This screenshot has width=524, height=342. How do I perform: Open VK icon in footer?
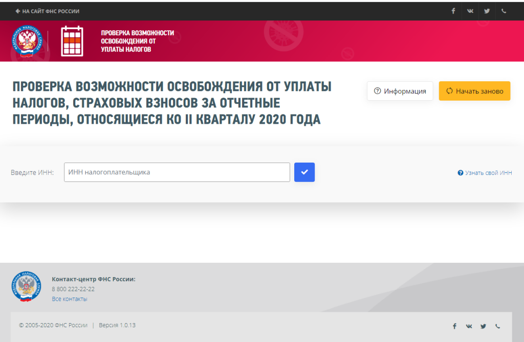[x=469, y=326]
